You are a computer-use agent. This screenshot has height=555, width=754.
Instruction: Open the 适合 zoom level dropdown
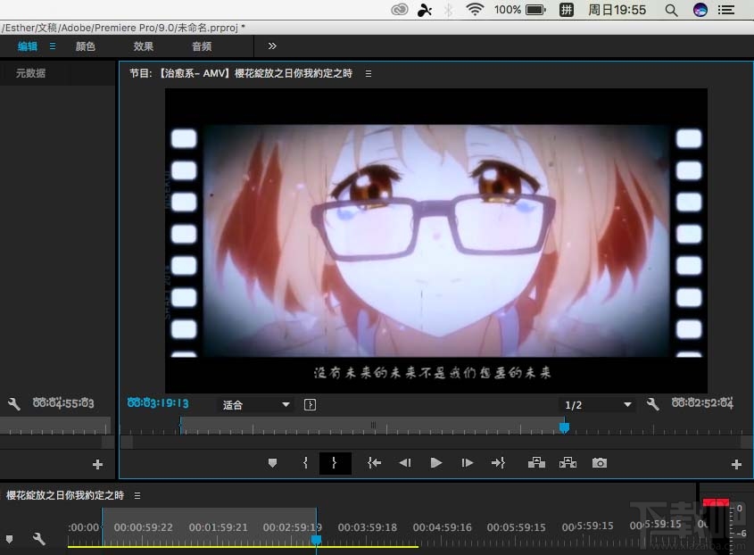click(256, 404)
